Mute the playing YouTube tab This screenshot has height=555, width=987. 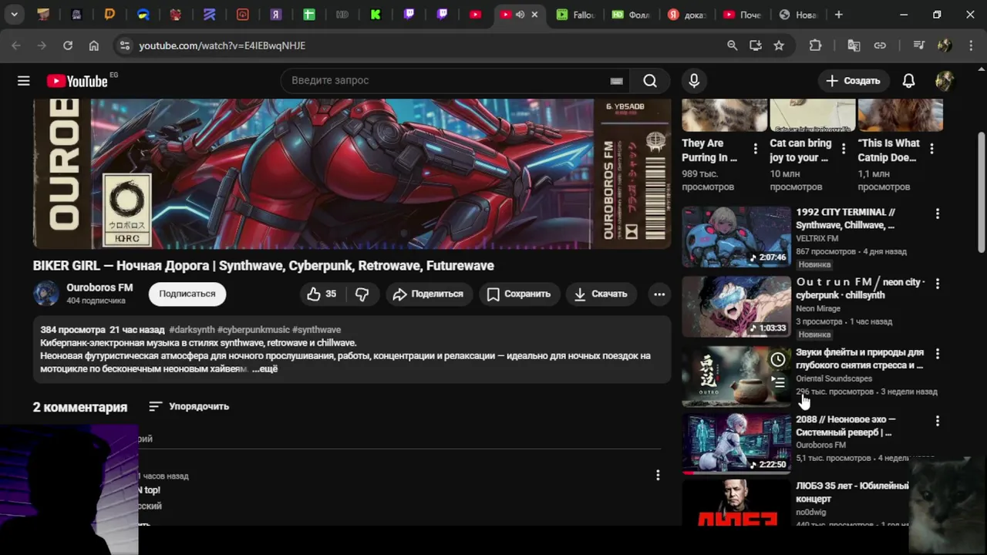point(520,15)
